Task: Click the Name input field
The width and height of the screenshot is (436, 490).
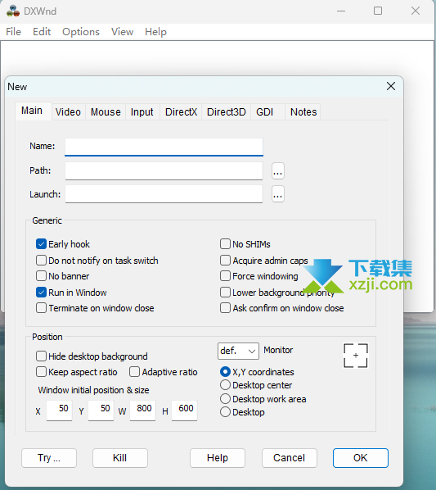Action: [x=164, y=147]
